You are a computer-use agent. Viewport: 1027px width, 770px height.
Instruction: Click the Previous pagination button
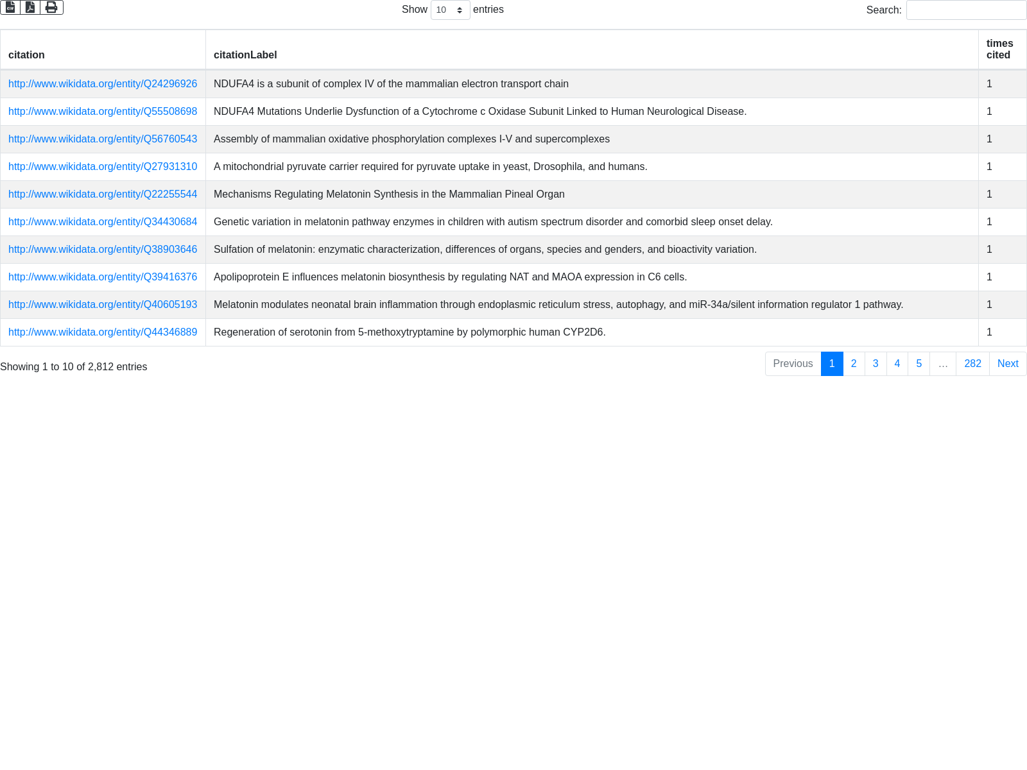point(793,364)
